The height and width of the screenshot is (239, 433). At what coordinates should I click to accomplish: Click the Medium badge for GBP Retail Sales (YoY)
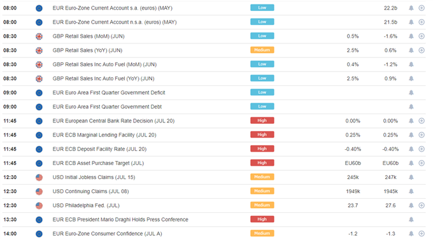pyautogui.click(x=262, y=50)
